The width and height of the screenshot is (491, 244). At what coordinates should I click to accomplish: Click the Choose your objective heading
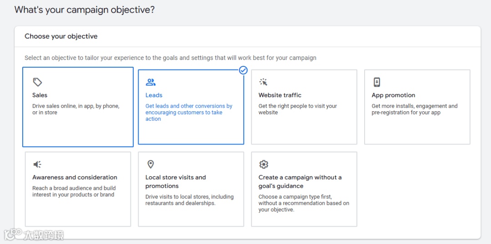pos(61,36)
